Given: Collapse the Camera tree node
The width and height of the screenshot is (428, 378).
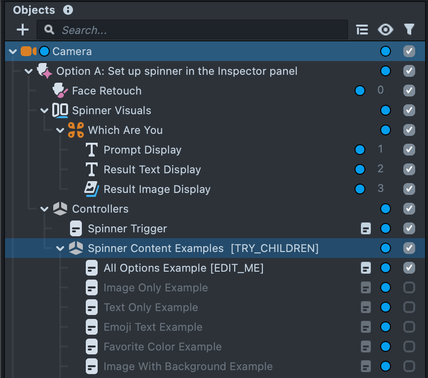Looking at the screenshot, I should (13, 51).
